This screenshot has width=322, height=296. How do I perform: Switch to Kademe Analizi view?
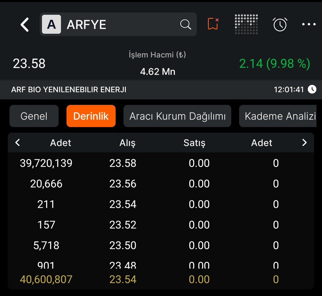[280, 116]
